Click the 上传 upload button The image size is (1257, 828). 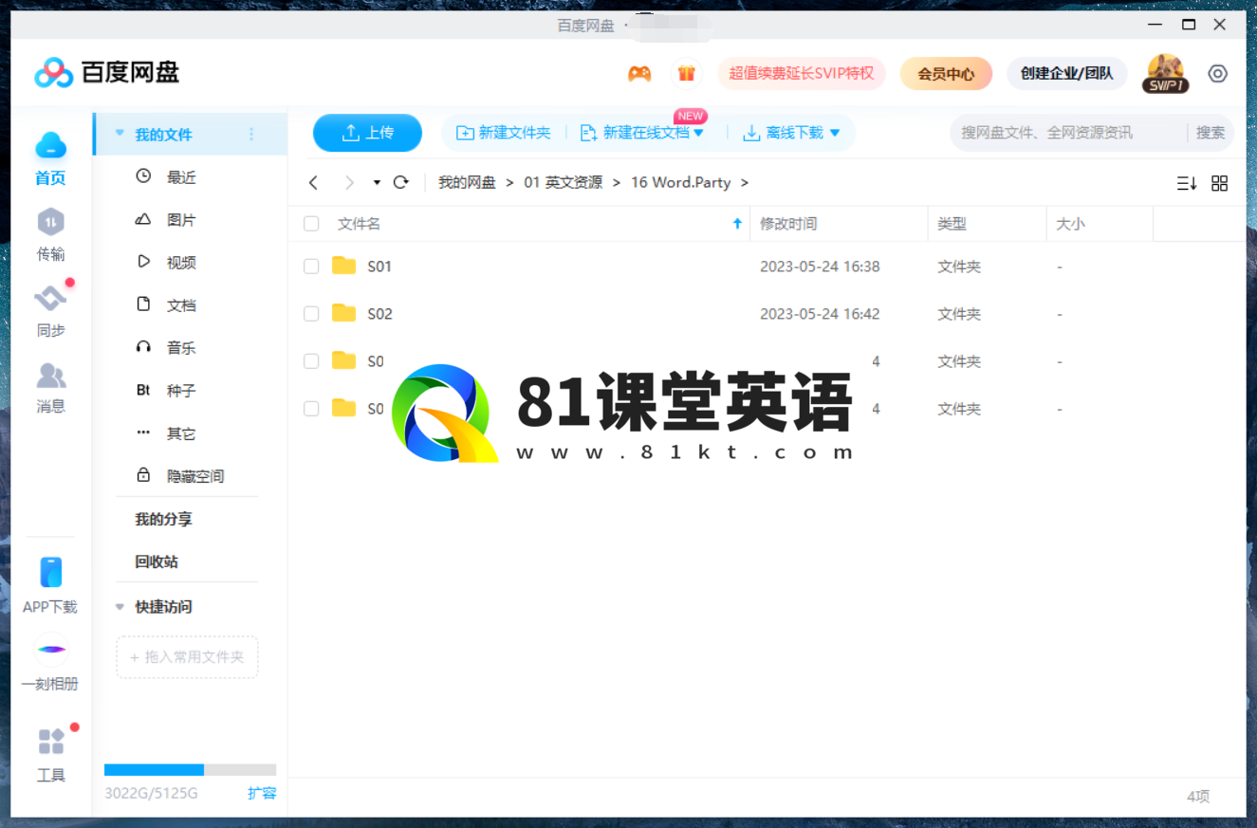(x=367, y=133)
